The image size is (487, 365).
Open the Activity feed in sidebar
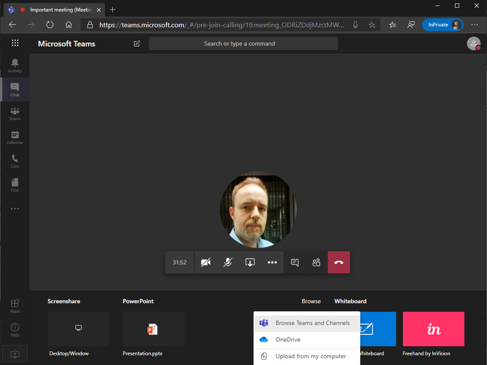[15, 66]
